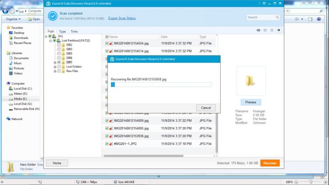329x185 pixels.
Task: Click the JPG icon of IMG20140612154005.jpg
Action: (111, 128)
